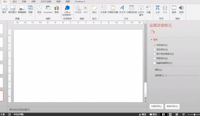The width and height of the screenshot is (200, 116).
Task: Click the zoom slider in status bar
Action: 195,114
